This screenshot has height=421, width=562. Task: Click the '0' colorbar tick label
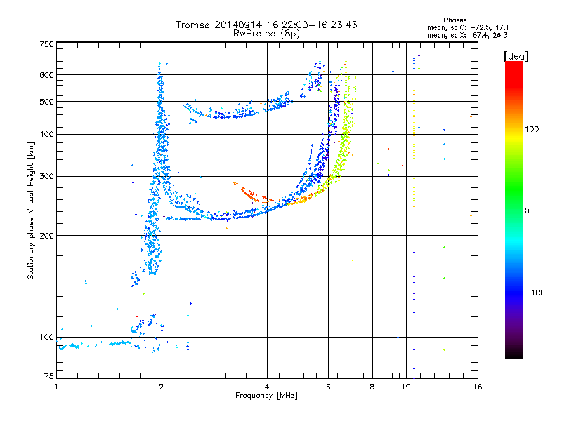tap(527, 211)
